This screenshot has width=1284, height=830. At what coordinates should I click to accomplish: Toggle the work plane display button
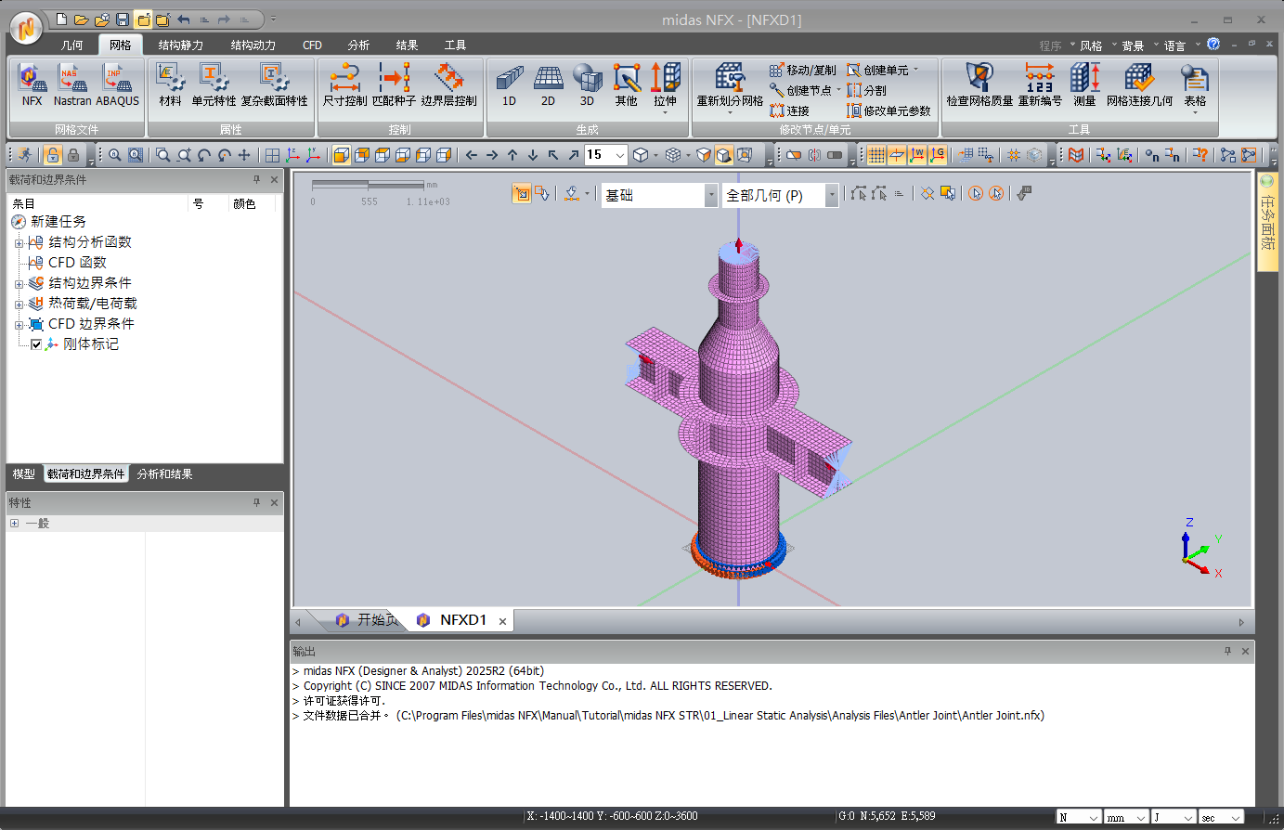897,155
